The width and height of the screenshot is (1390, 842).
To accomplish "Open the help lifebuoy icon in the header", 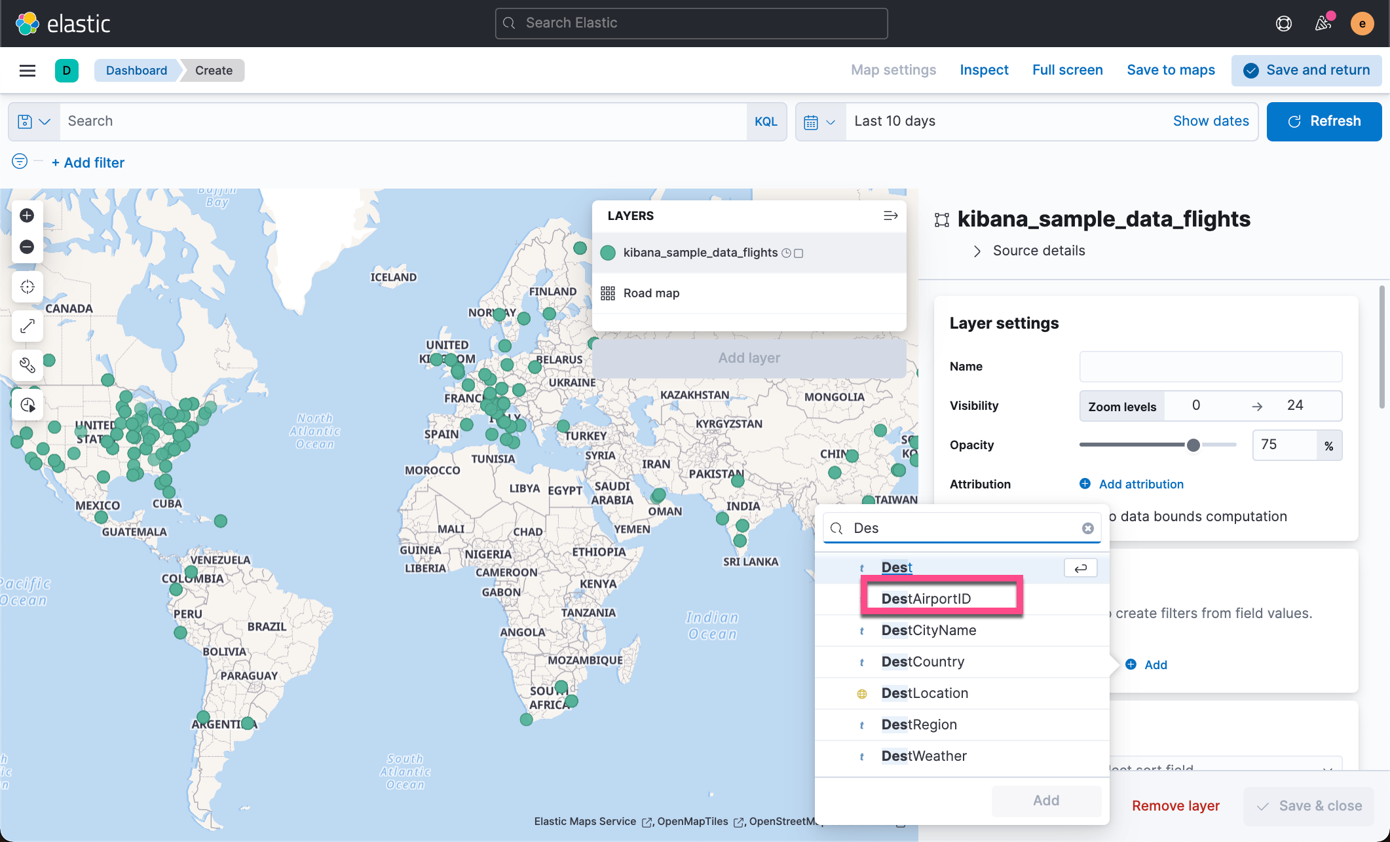I will tap(1283, 24).
